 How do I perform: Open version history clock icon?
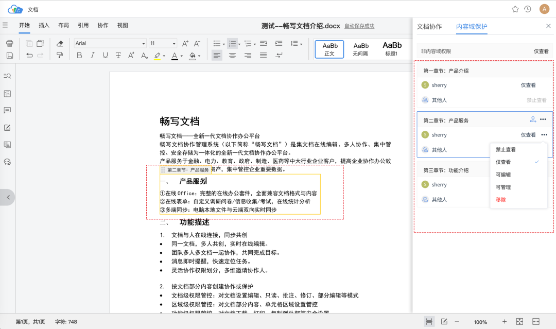[x=528, y=9]
